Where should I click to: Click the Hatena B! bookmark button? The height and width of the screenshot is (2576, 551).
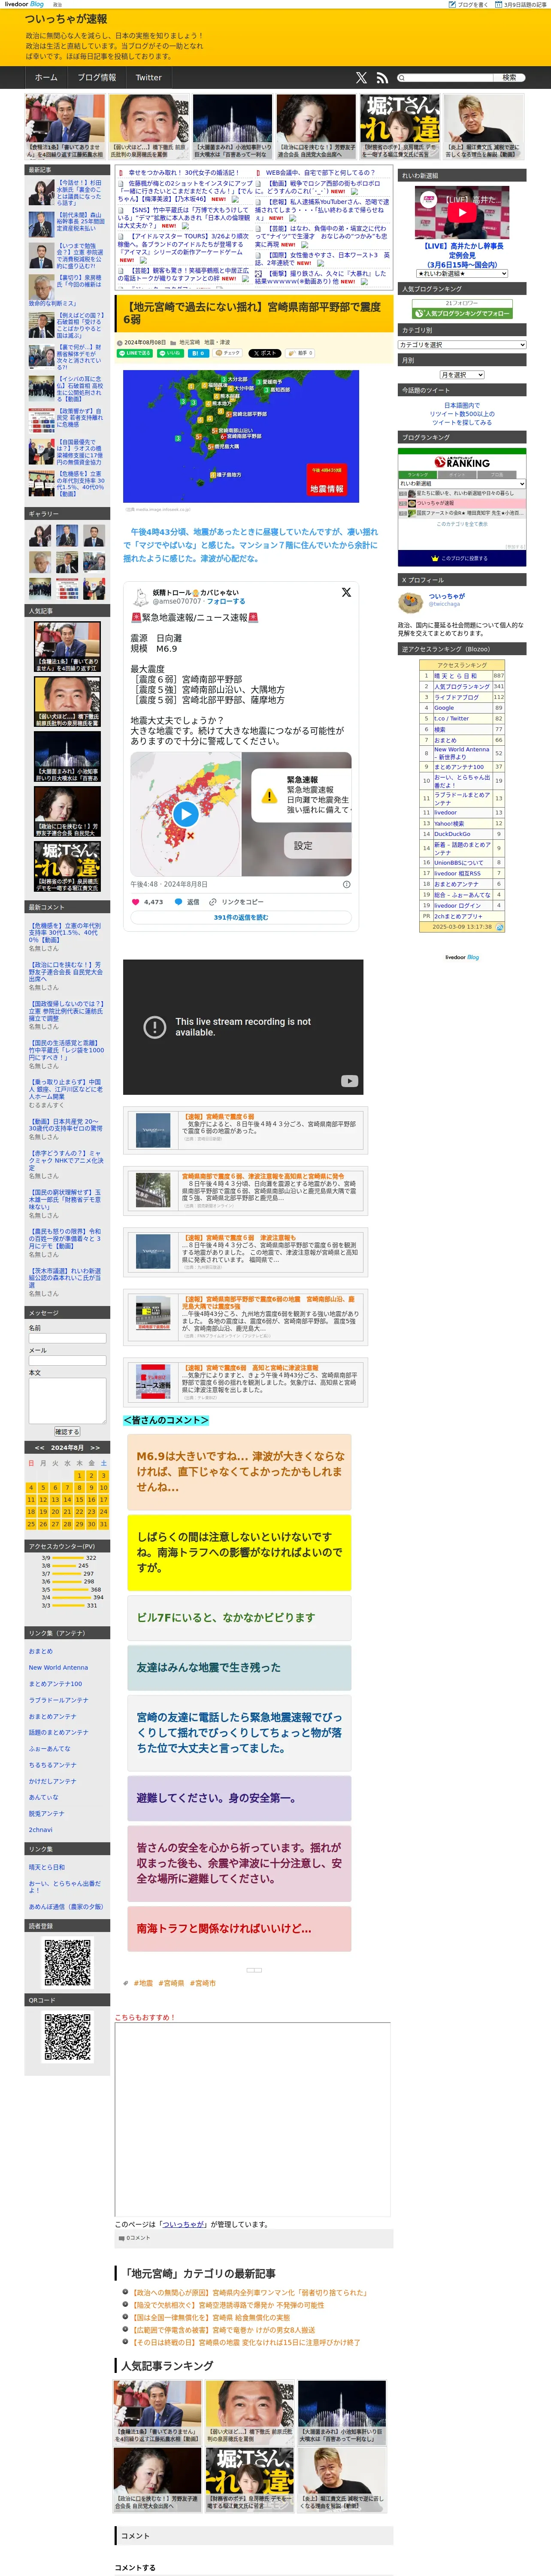pos(199,353)
